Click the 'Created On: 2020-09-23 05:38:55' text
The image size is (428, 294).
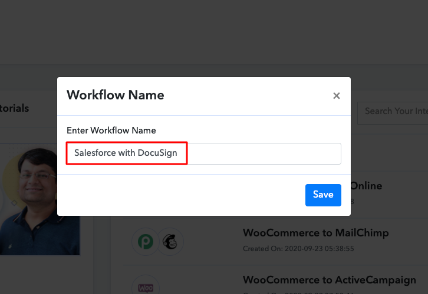[298, 249]
